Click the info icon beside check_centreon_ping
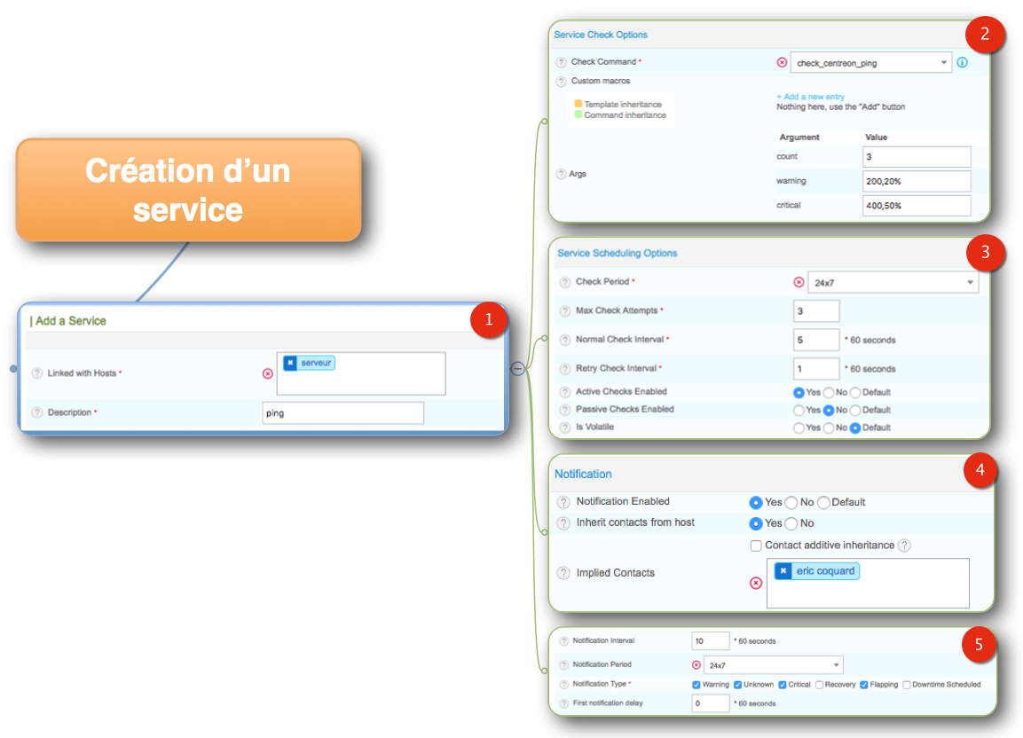Image resolution: width=1023 pixels, height=738 pixels. point(962,63)
